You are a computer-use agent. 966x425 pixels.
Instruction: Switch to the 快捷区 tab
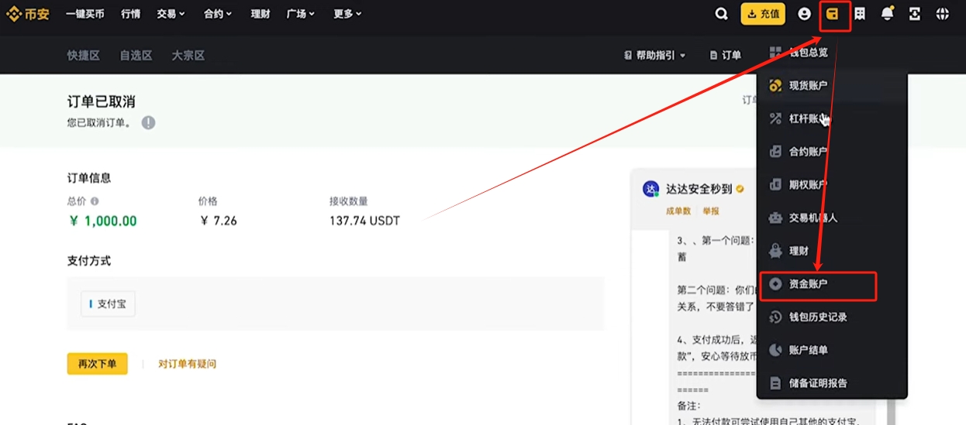[84, 56]
